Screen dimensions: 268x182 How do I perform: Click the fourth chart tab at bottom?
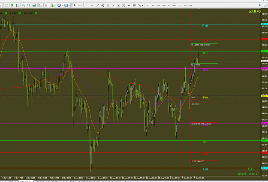56,181
